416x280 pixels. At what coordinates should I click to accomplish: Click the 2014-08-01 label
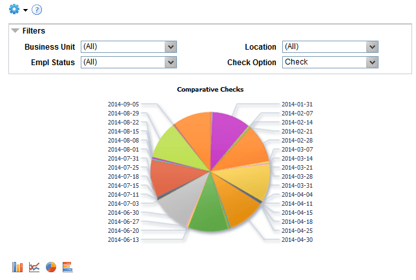pos(123,150)
